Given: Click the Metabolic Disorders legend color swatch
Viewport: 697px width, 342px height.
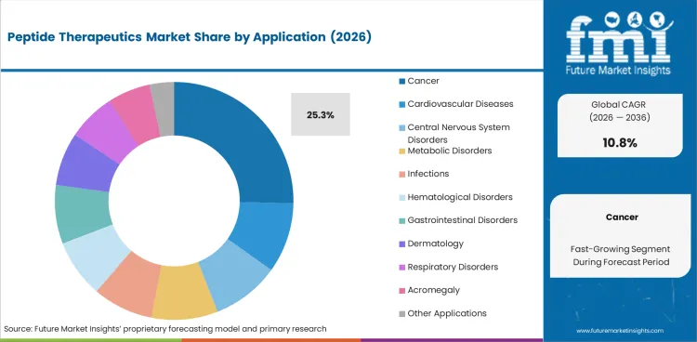Looking at the screenshot, I should coord(401,151).
